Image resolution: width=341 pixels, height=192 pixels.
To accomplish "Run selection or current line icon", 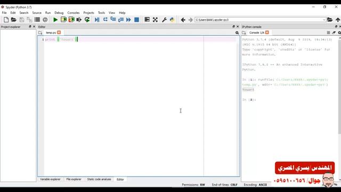I will (x=79, y=20).
